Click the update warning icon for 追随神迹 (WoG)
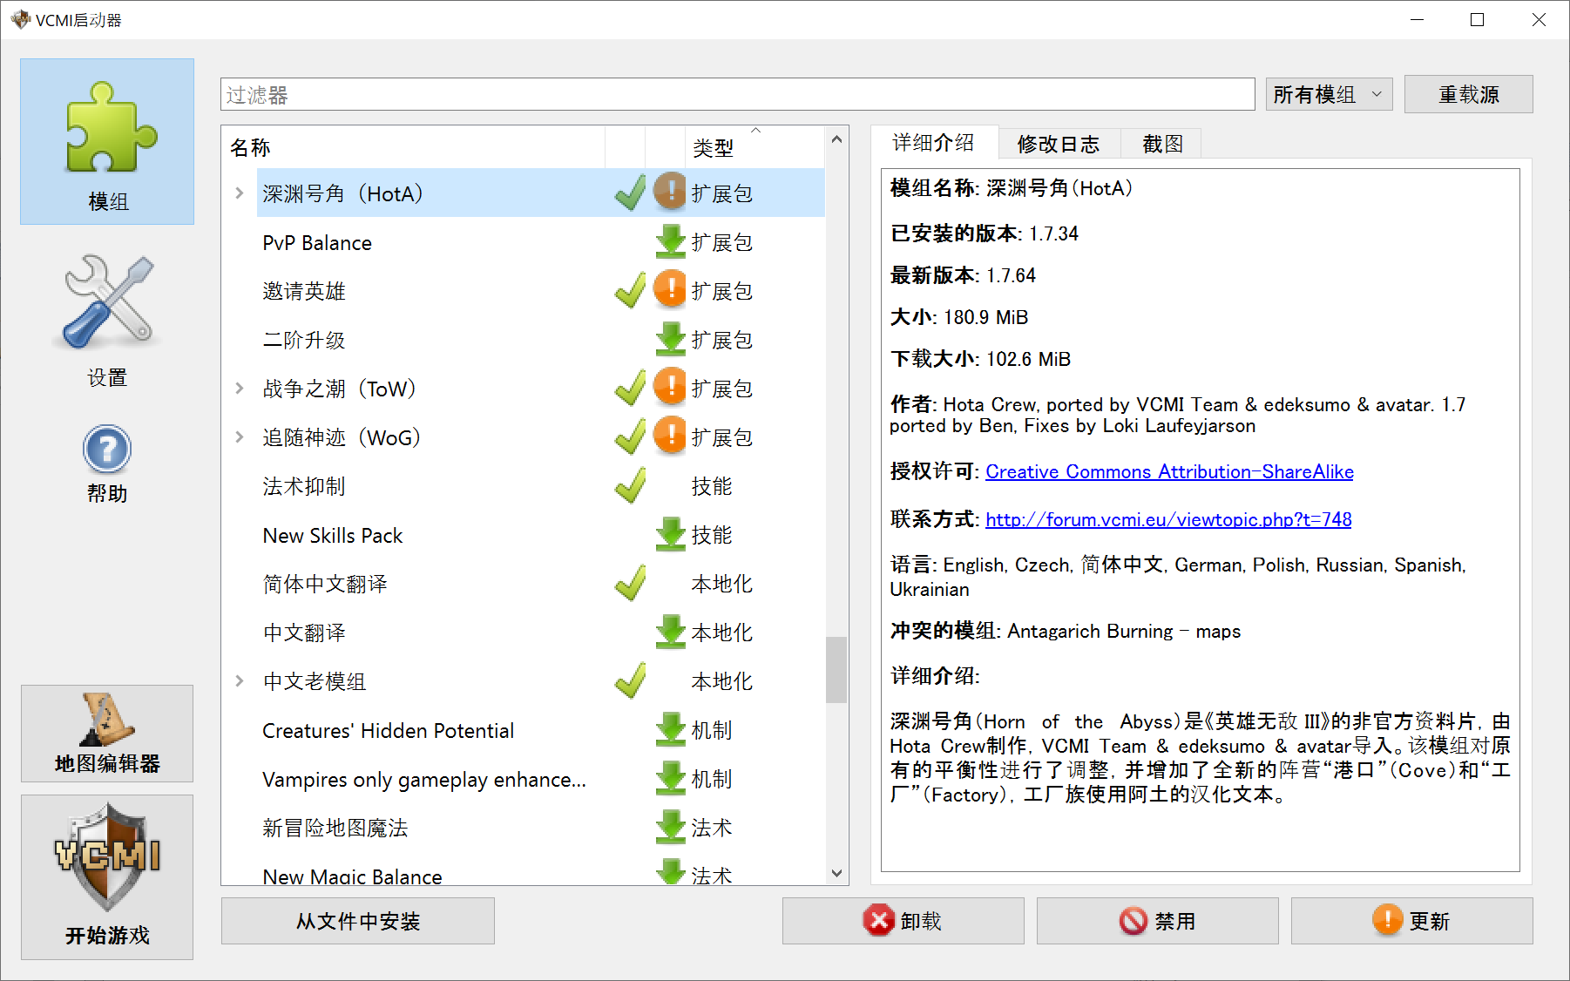The image size is (1570, 981). tap(670, 435)
